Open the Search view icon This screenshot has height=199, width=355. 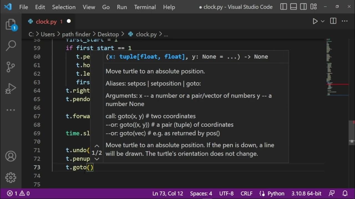pyautogui.click(x=11, y=45)
